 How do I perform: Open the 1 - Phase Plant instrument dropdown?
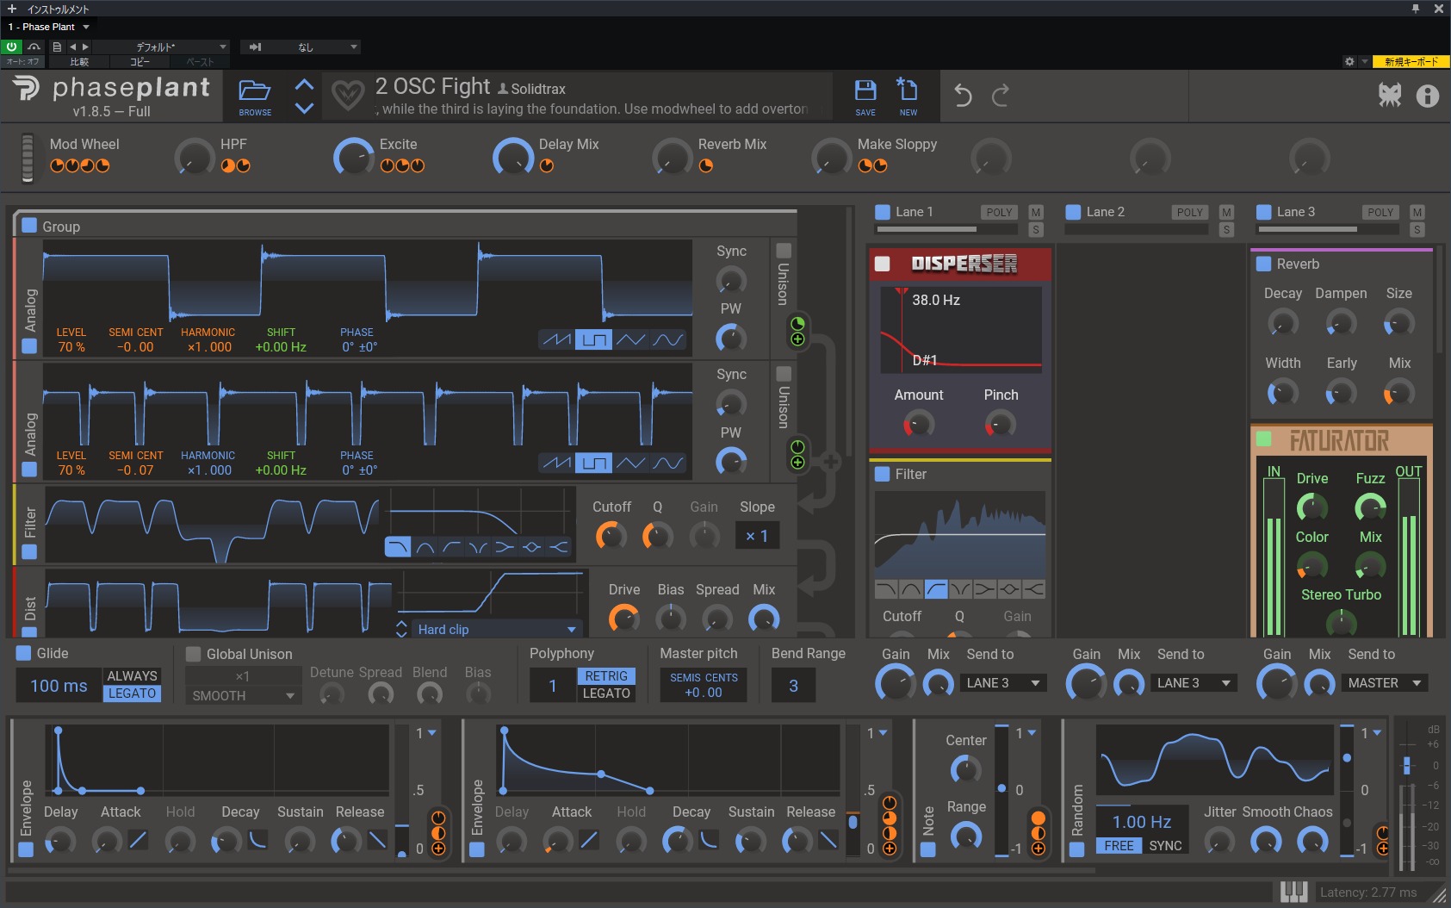tap(49, 27)
